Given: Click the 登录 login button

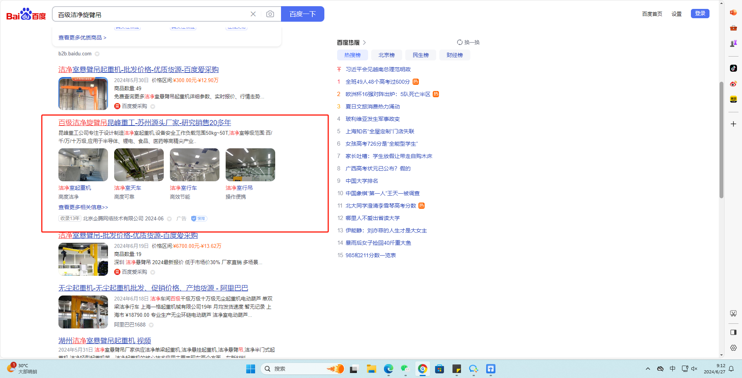Looking at the screenshot, I should pos(700,14).
